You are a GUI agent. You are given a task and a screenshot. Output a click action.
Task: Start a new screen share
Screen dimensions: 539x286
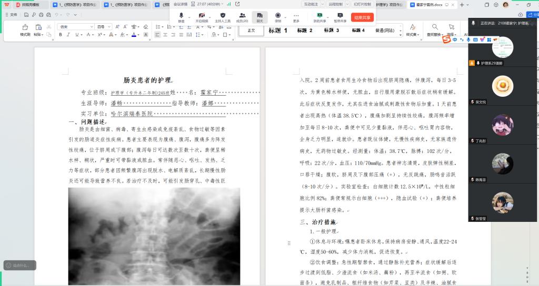[x=320, y=17]
